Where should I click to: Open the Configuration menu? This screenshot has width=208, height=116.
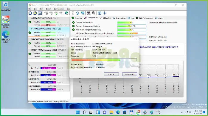(59, 9)
